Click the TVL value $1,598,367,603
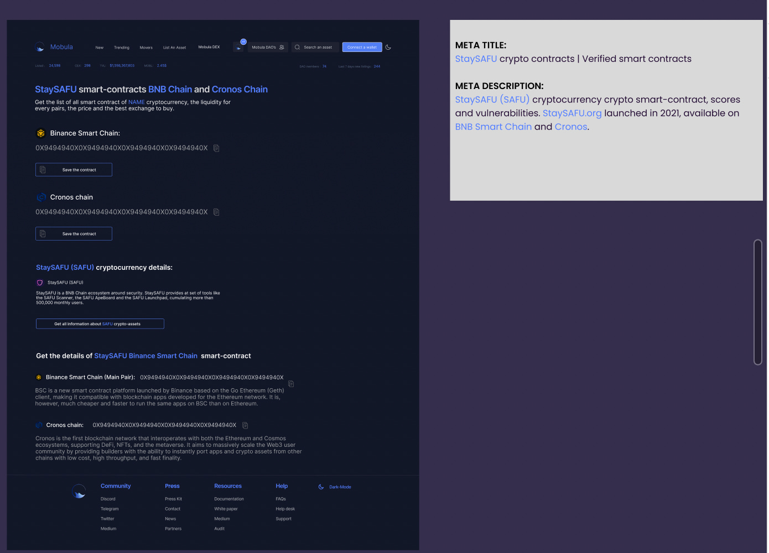The width and height of the screenshot is (769, 553). tap(122, 66)
